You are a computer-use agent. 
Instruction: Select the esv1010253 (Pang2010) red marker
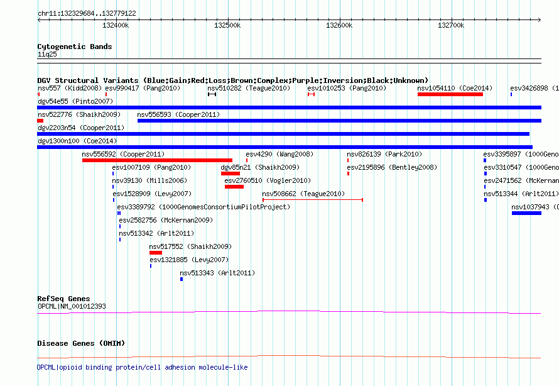tap(312, 94)
